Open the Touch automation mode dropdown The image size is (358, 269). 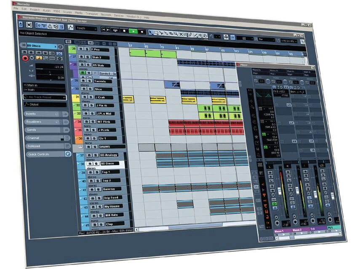click(x=86, y=28)
